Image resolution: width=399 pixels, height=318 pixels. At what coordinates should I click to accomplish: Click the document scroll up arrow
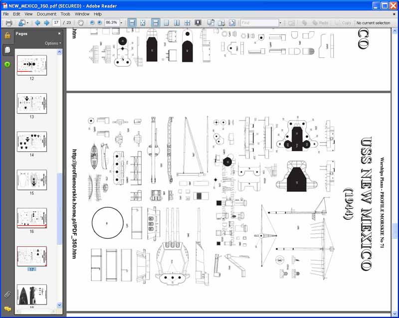395,31
